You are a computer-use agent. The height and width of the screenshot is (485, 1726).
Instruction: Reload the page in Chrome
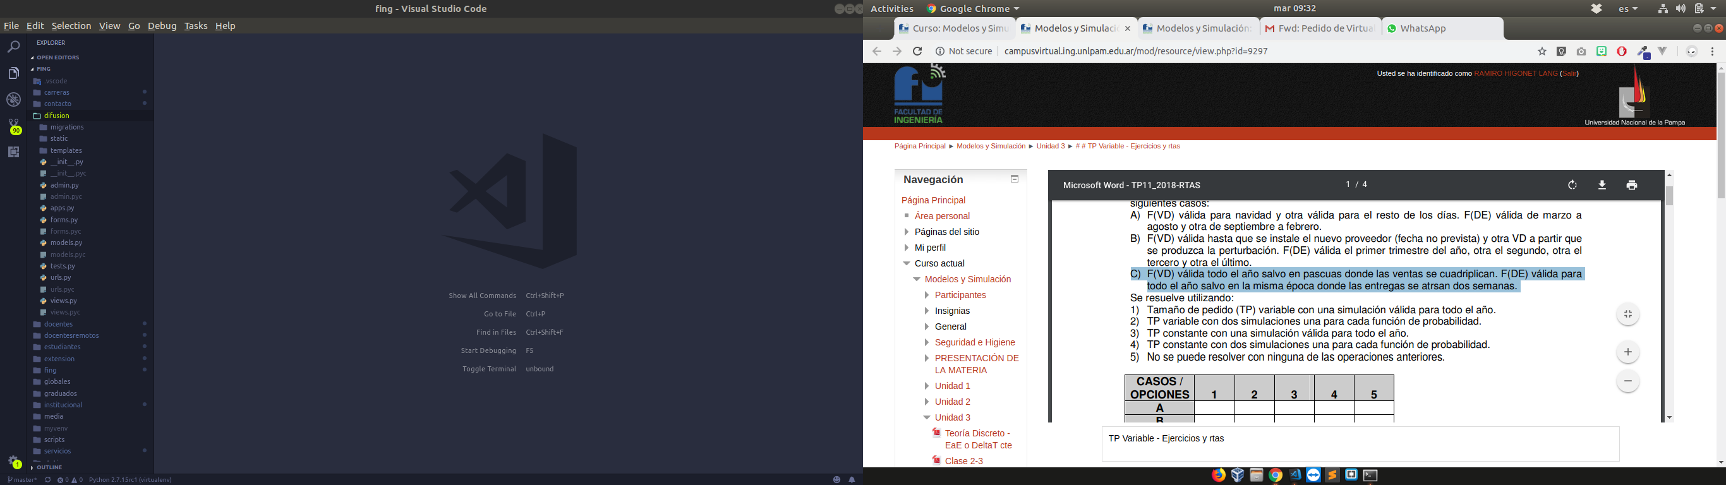point(917,52)
